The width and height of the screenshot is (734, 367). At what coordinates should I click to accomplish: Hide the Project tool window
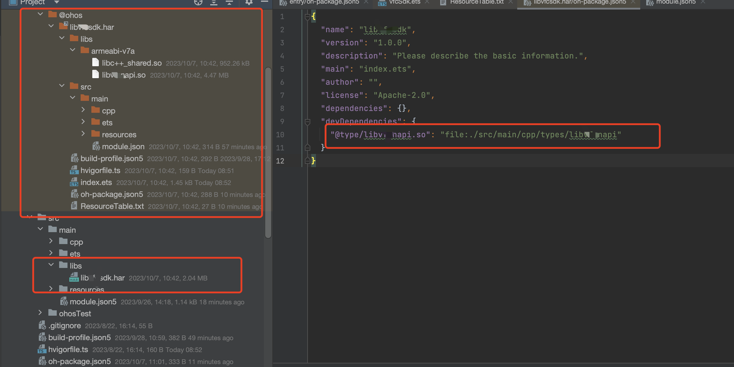pos(264,2)
